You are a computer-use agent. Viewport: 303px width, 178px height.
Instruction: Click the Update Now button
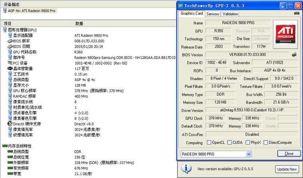[x=287, y=169]
